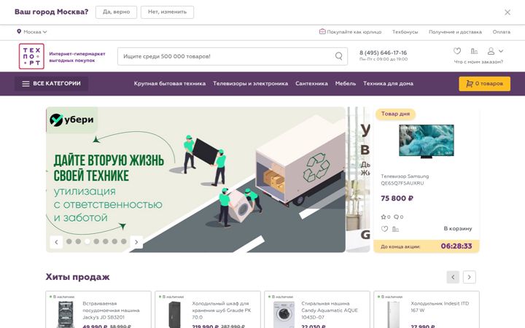Confirm city with "Да, верно" button
The height and width of the screenshot is (328, 525).
(x=116, y=12)
